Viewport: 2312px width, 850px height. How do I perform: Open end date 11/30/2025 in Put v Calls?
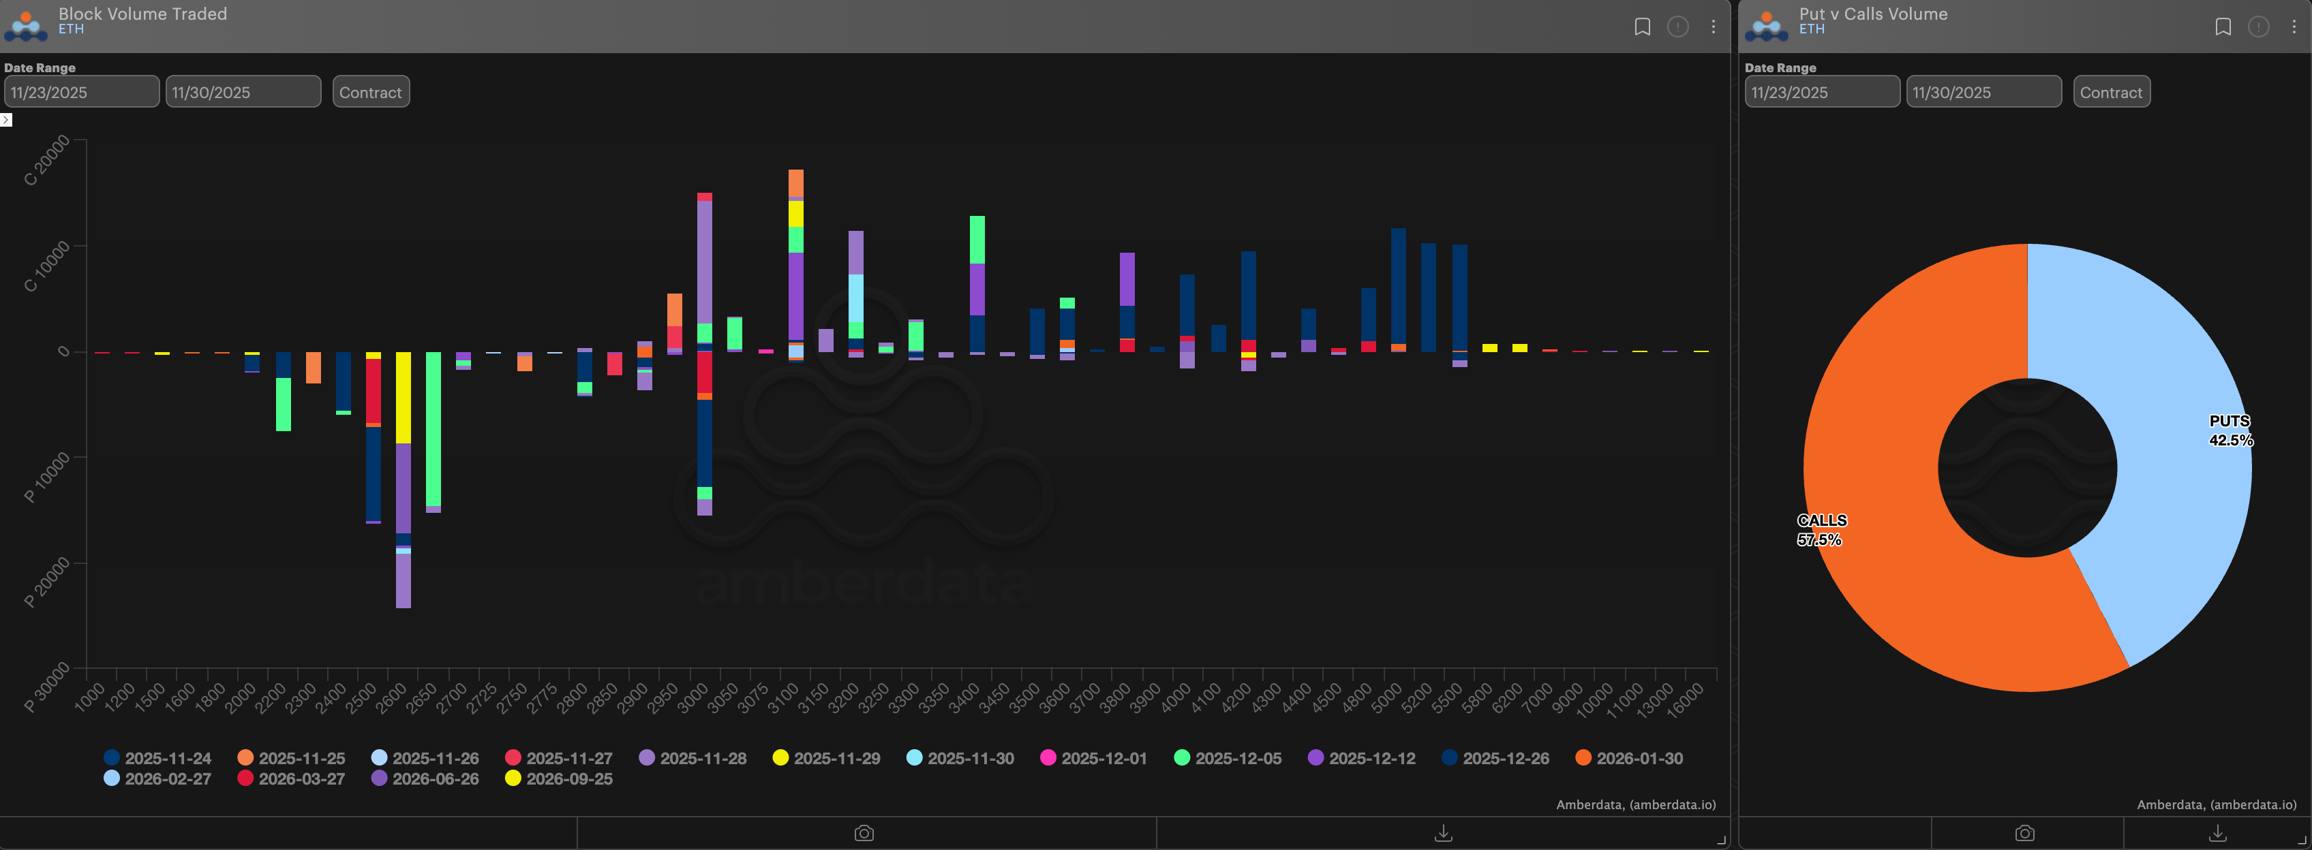click(1983, 91)
